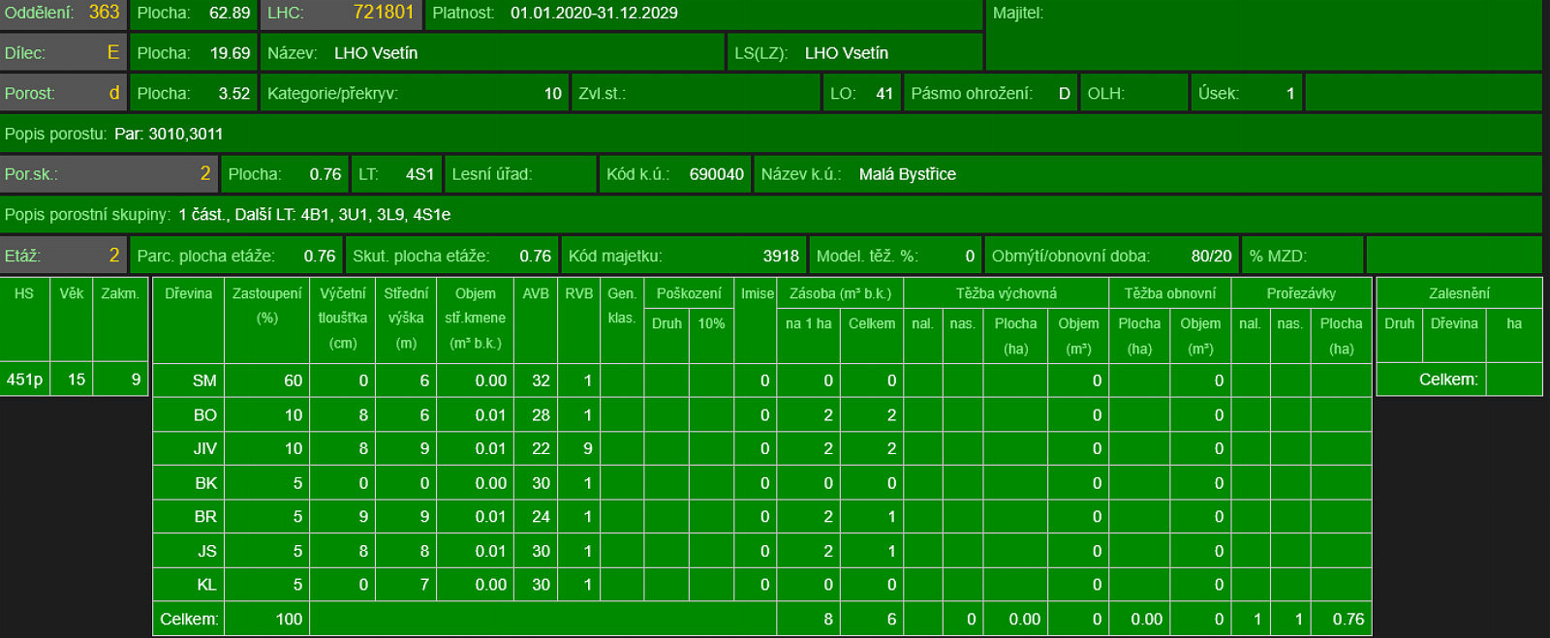Viewport: 1550px width, 638px height.
Task: Click the Majitel owner field
Action: click(1263, 35)
